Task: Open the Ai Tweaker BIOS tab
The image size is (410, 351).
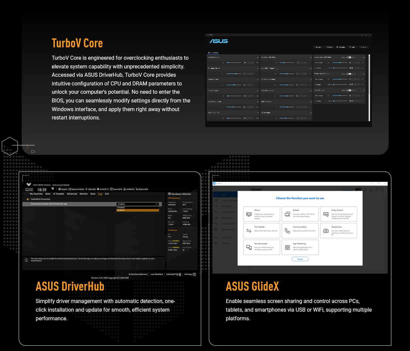Action: point(59,194)
